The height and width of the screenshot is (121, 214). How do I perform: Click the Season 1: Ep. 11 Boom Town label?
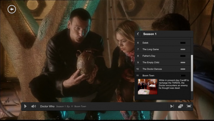(71, 106)
